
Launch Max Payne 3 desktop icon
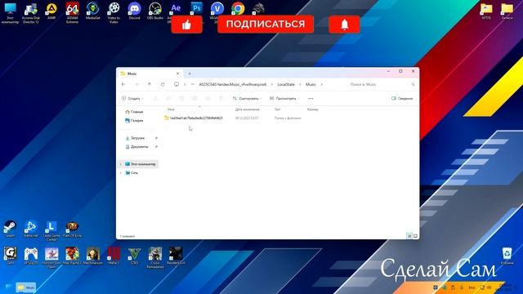pyautogui.click(x=72, y=256)
